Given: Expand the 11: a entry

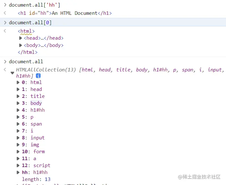Looking at the screenshot, I should click(18, 159).
